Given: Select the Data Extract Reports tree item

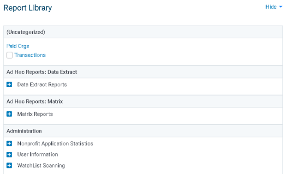Looking at the screenshot, I should pos(42,84).
